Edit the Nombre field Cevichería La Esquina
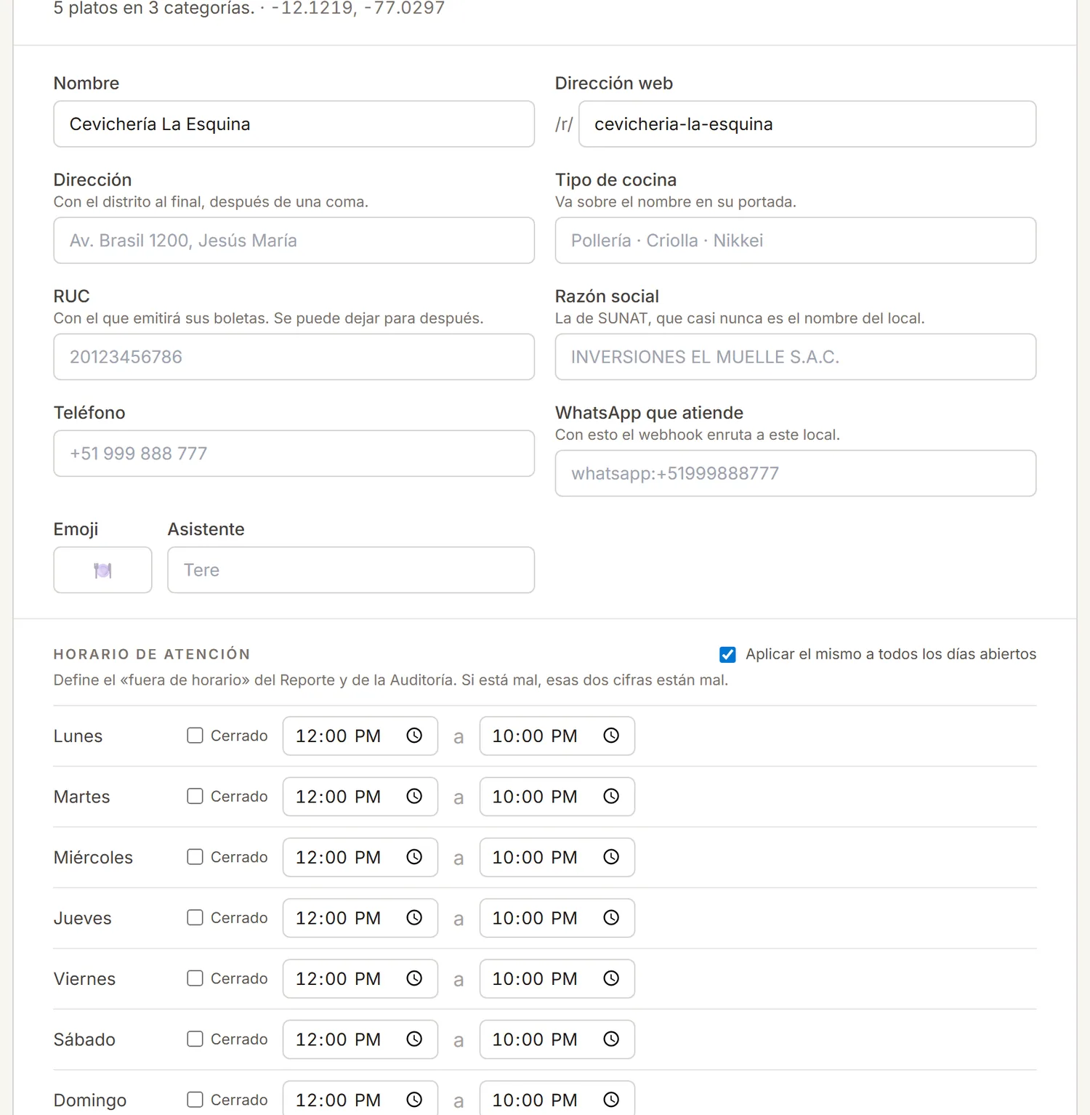 (x=294, y=124)
